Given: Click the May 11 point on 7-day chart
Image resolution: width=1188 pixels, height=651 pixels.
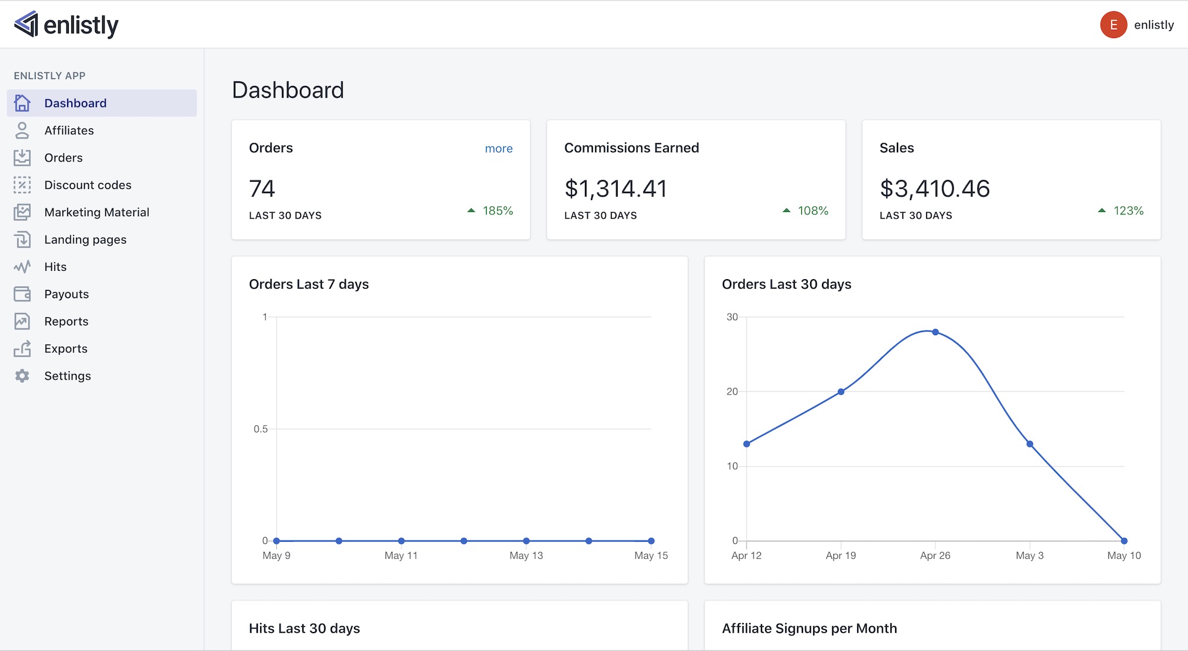Looking at the screenshot, I should tap(402, 541).
